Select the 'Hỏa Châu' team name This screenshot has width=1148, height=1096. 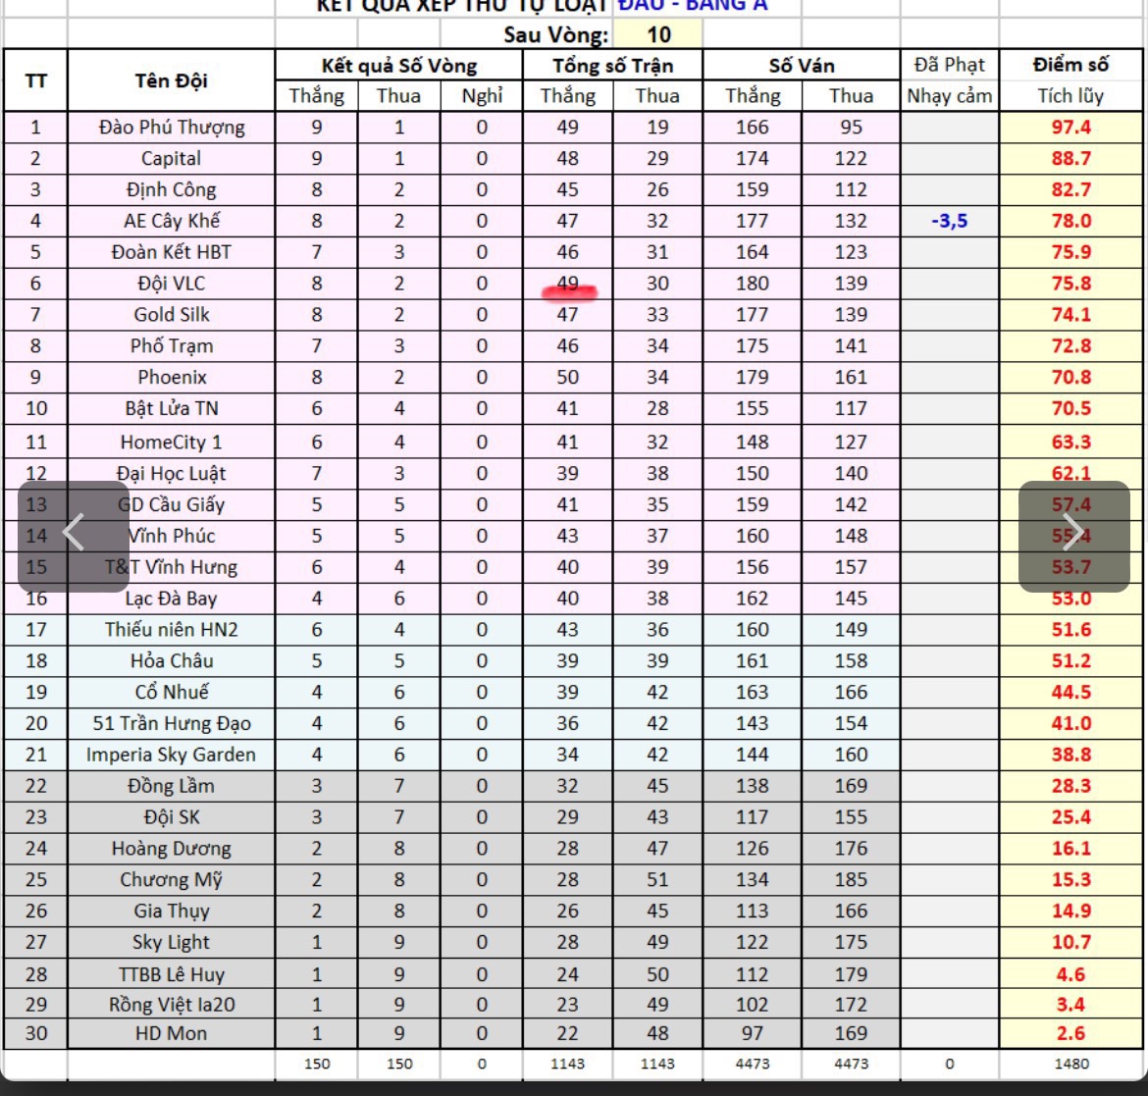coord(172,661)
